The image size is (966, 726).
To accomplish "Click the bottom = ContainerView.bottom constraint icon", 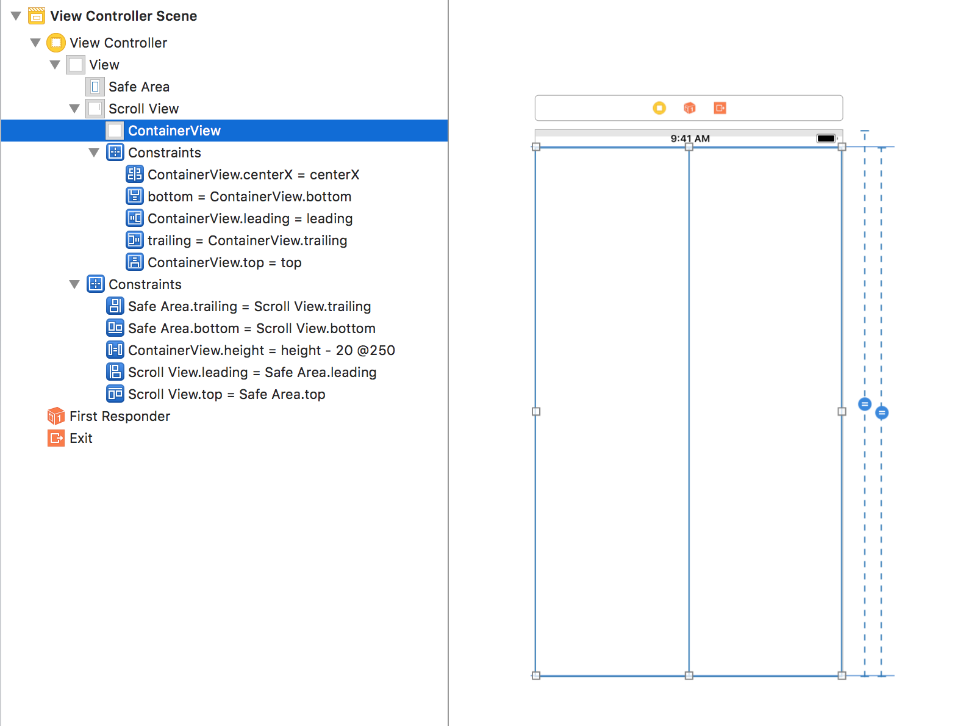I will (135, 196).
